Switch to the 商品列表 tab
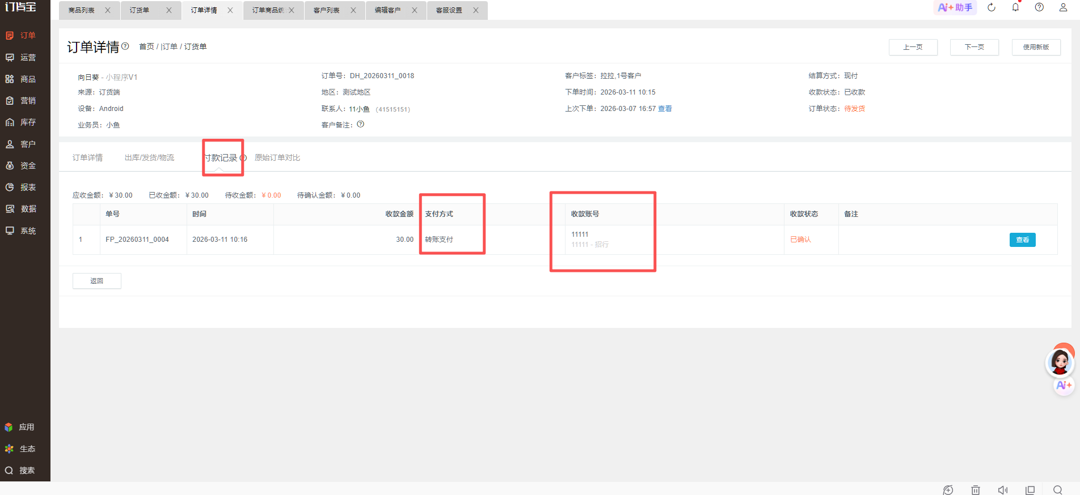This screenshot has height=495, width=1080. [x=82, y=10]
